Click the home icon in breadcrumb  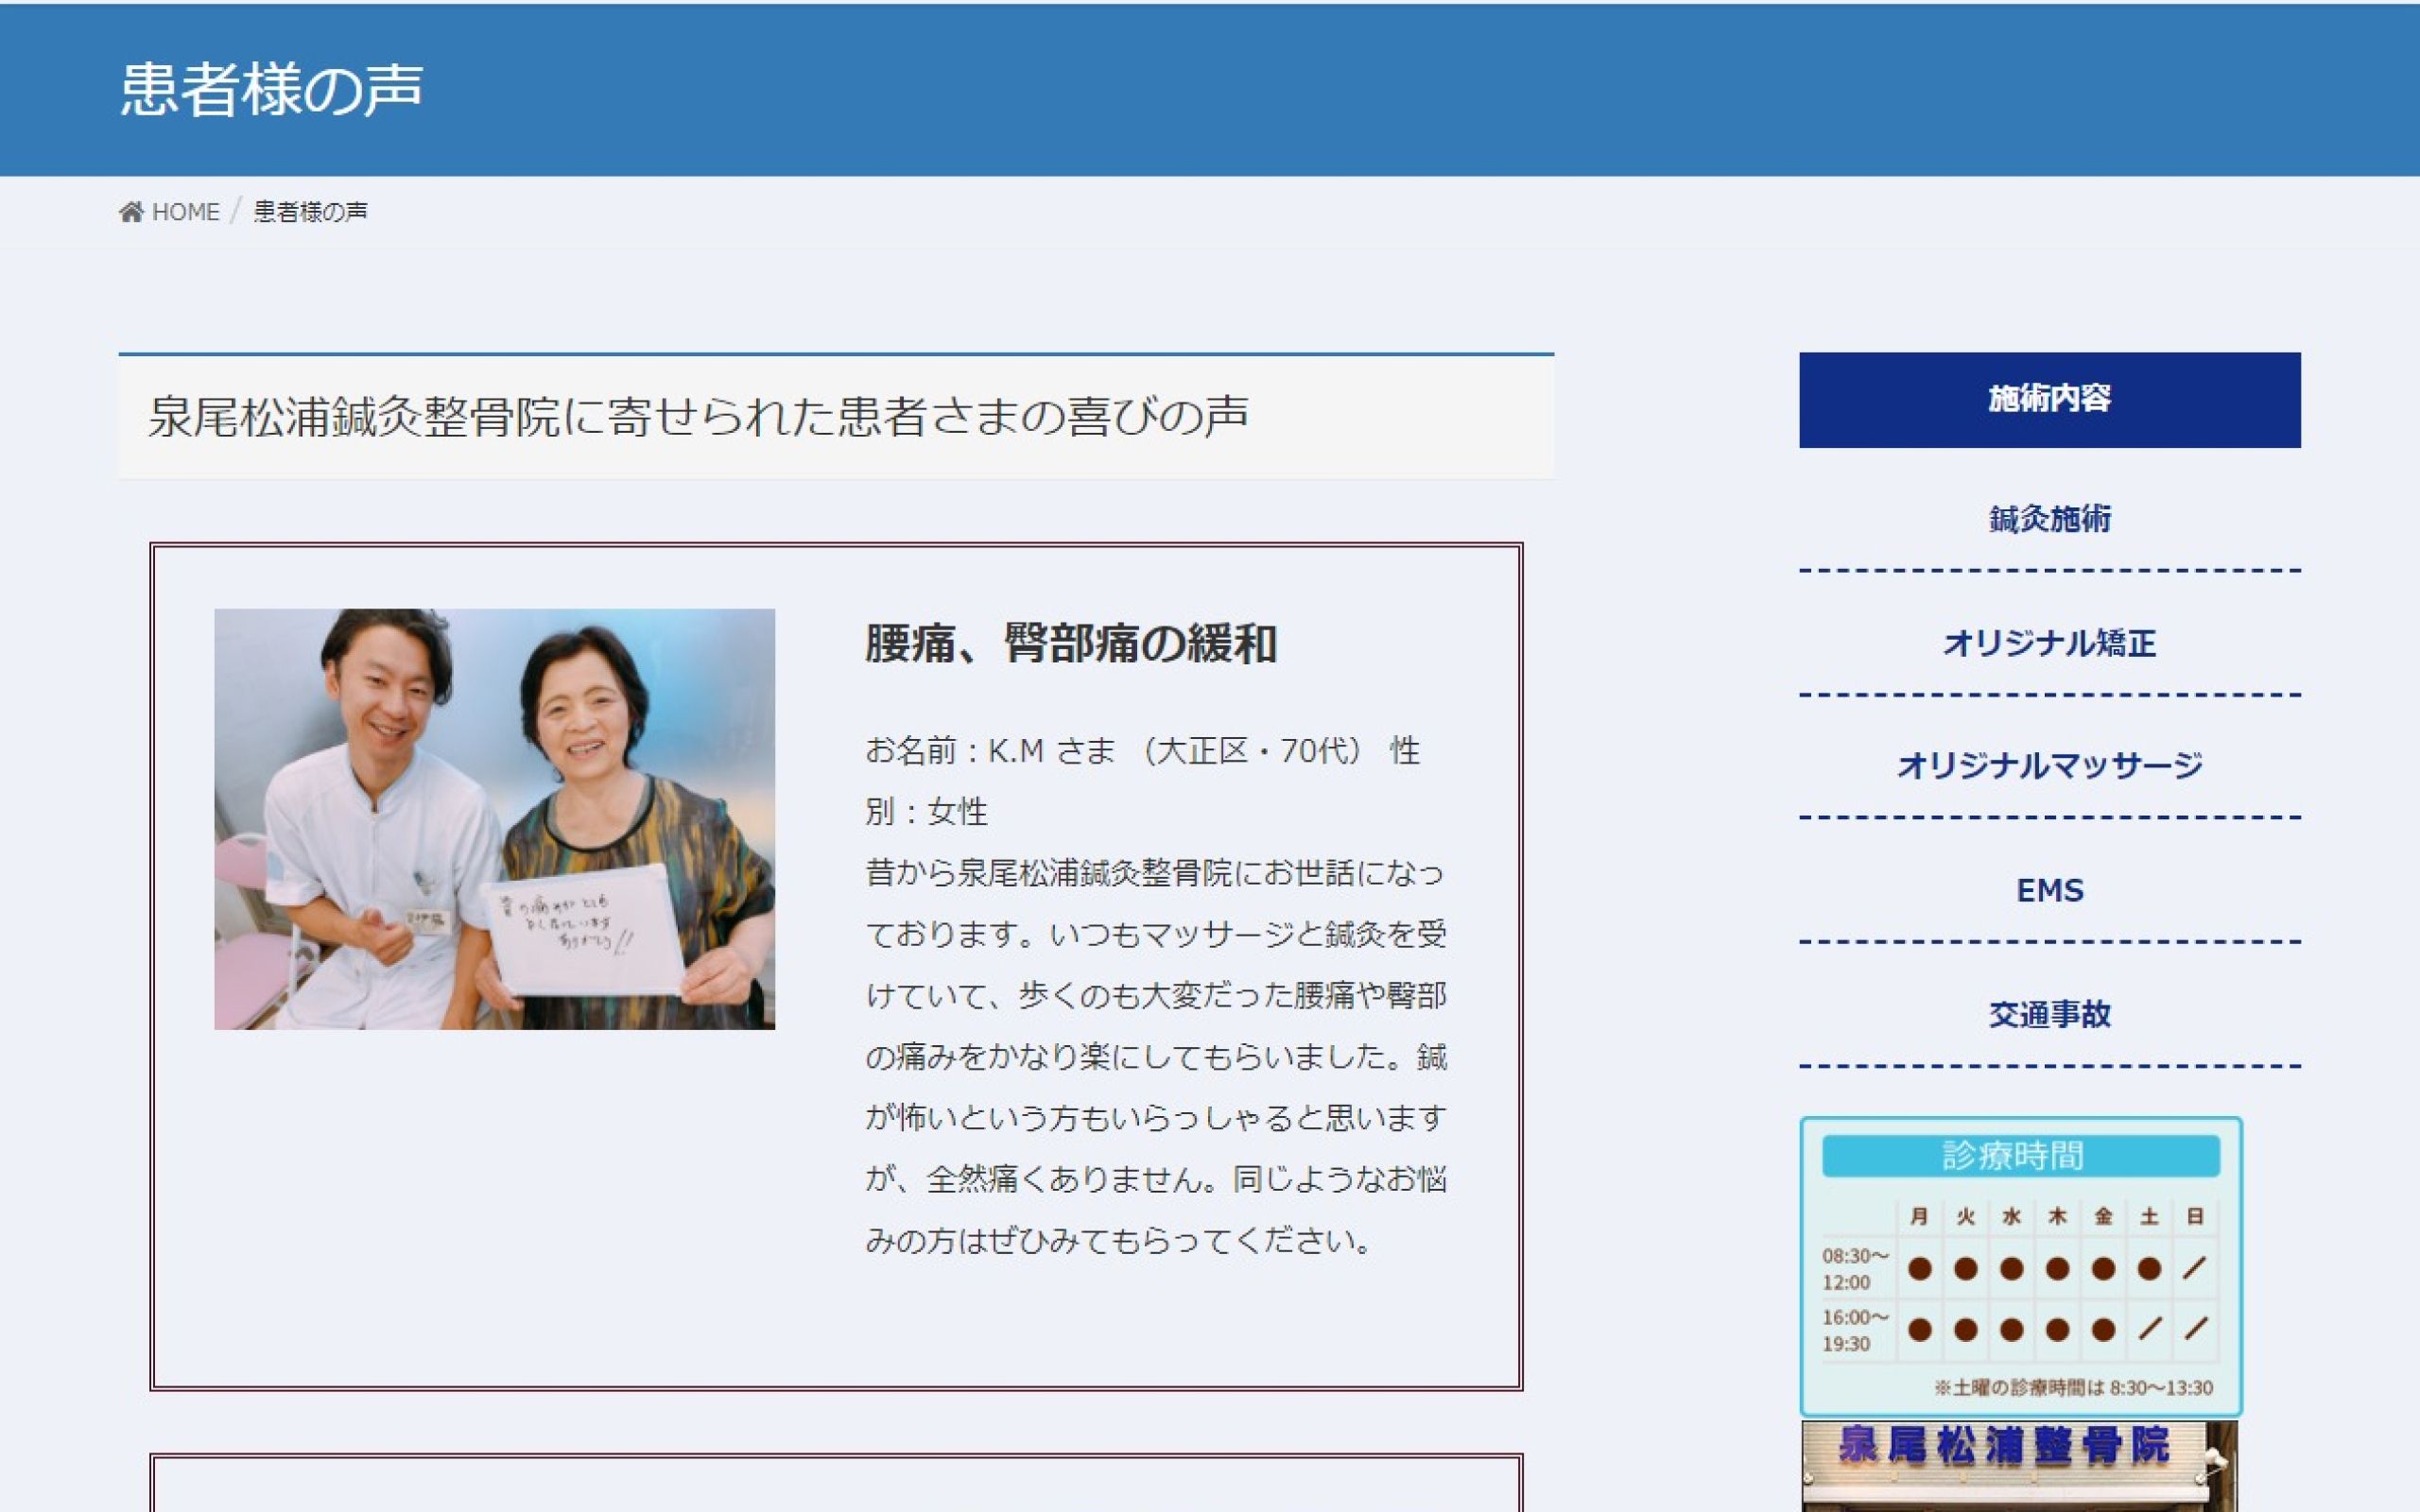point(131,212)
